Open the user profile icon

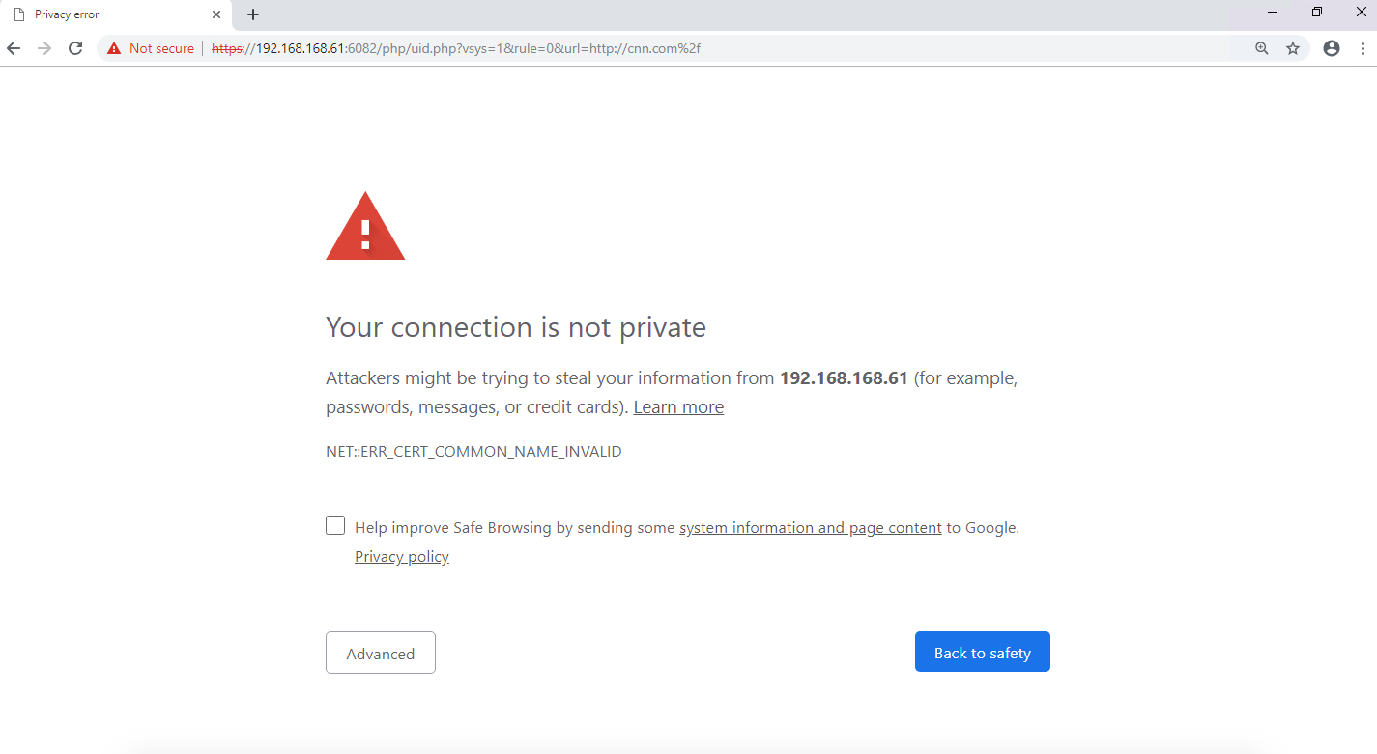point(1331,49)
